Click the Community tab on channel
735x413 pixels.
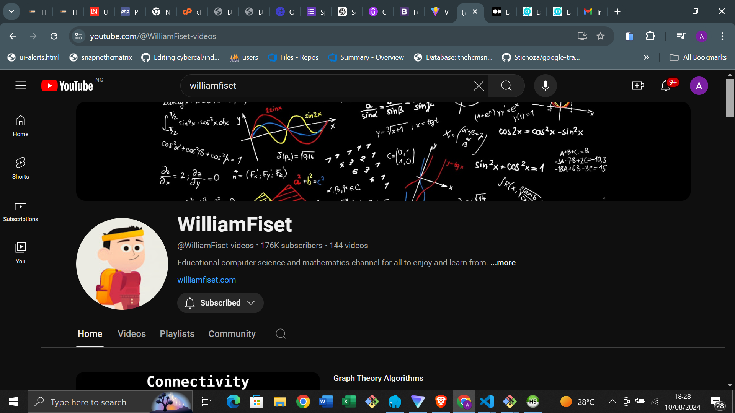tap(232, 333)
